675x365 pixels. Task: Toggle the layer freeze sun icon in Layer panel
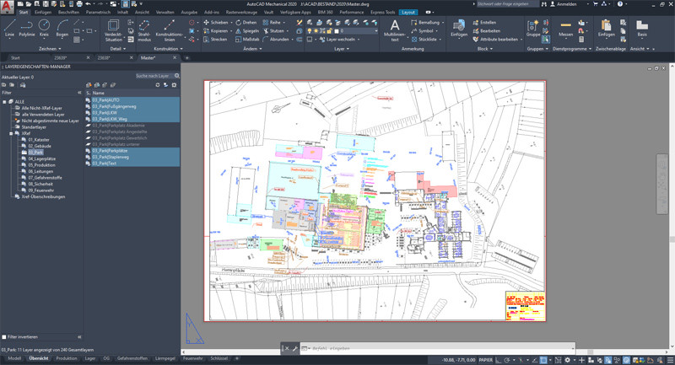tap(316, 31)
